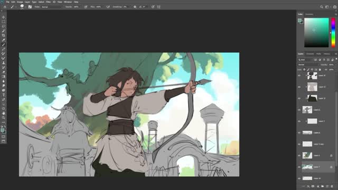Select the Lasso tool
The image size is (338, 190).
click(4, 26)
